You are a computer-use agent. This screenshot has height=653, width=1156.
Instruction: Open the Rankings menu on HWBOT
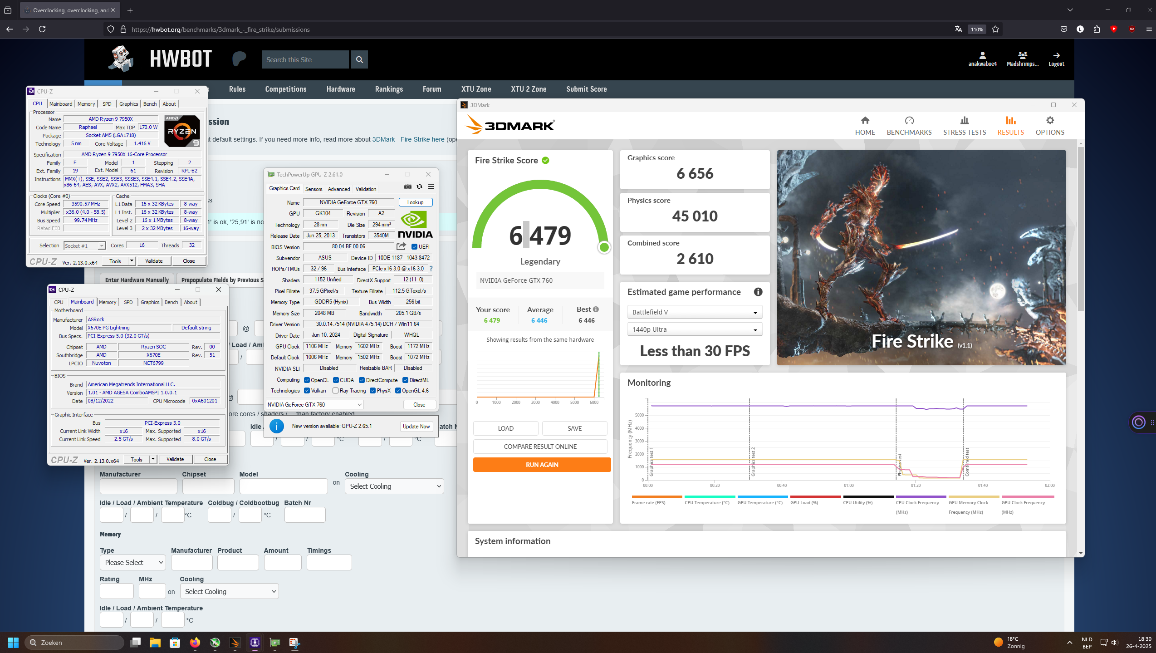pyautogui.click(x=389, y=89)
